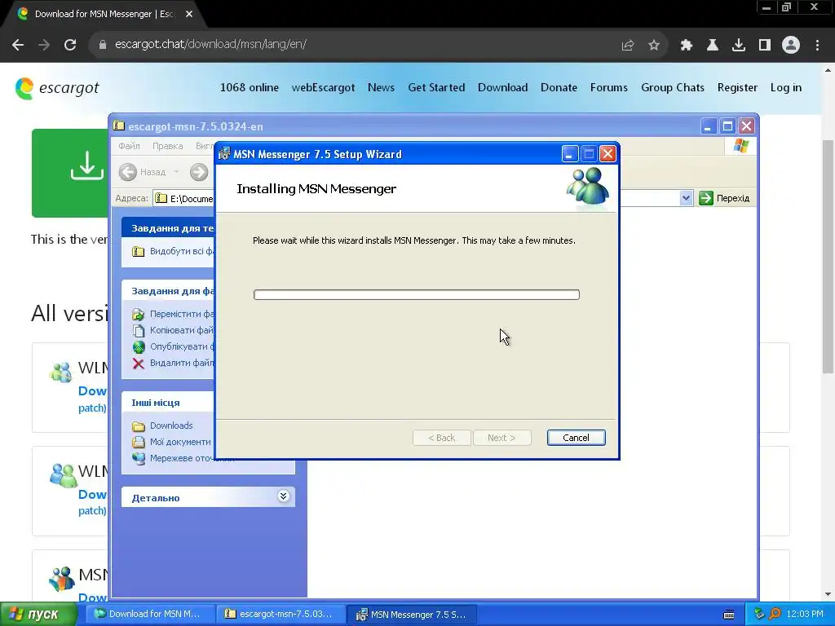Screen dimensions: 835x626
Task: Expand the Детально panel chevron
Action: (x=283, y=496)
